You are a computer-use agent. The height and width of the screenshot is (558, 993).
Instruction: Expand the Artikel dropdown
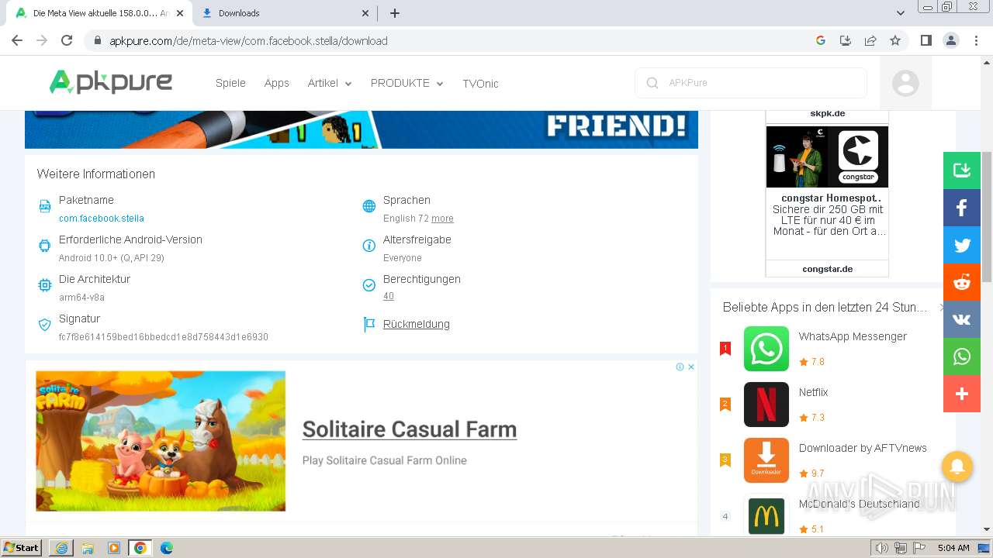coord(330,83)
